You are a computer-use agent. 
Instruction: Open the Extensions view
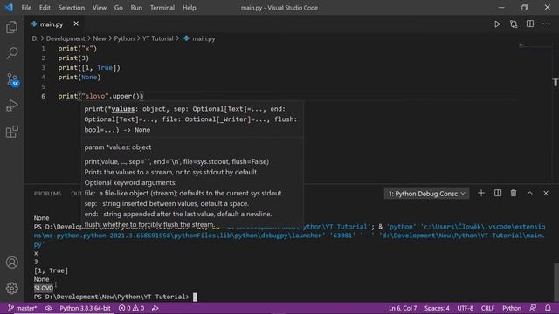(11, 132)
